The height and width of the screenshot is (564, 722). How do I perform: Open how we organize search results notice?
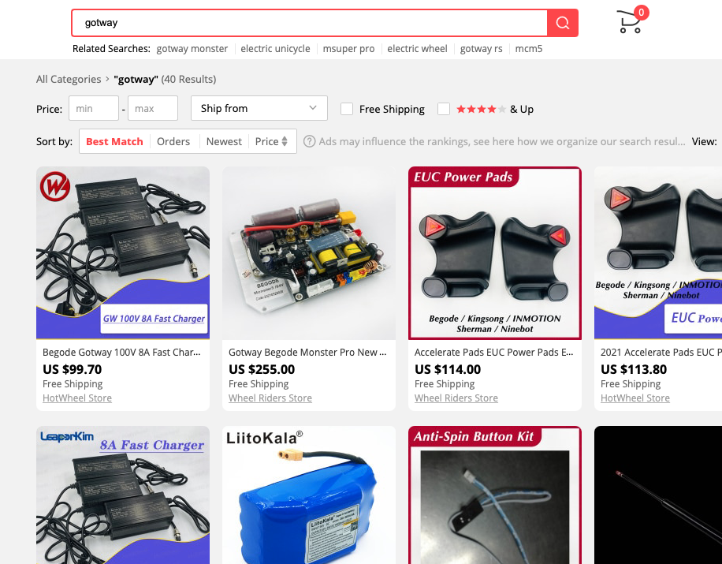[x=502, y=141]
